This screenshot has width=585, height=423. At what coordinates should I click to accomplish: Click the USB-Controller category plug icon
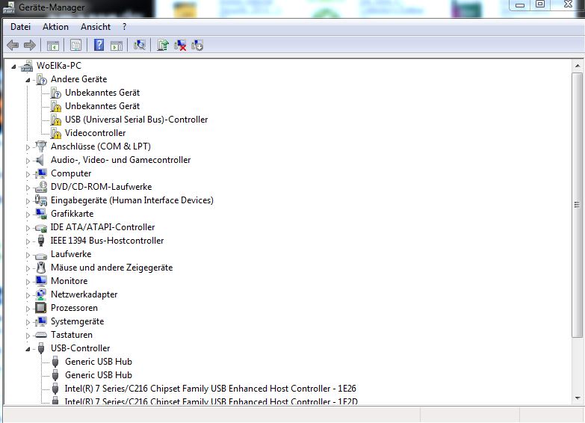coord(41,348)
